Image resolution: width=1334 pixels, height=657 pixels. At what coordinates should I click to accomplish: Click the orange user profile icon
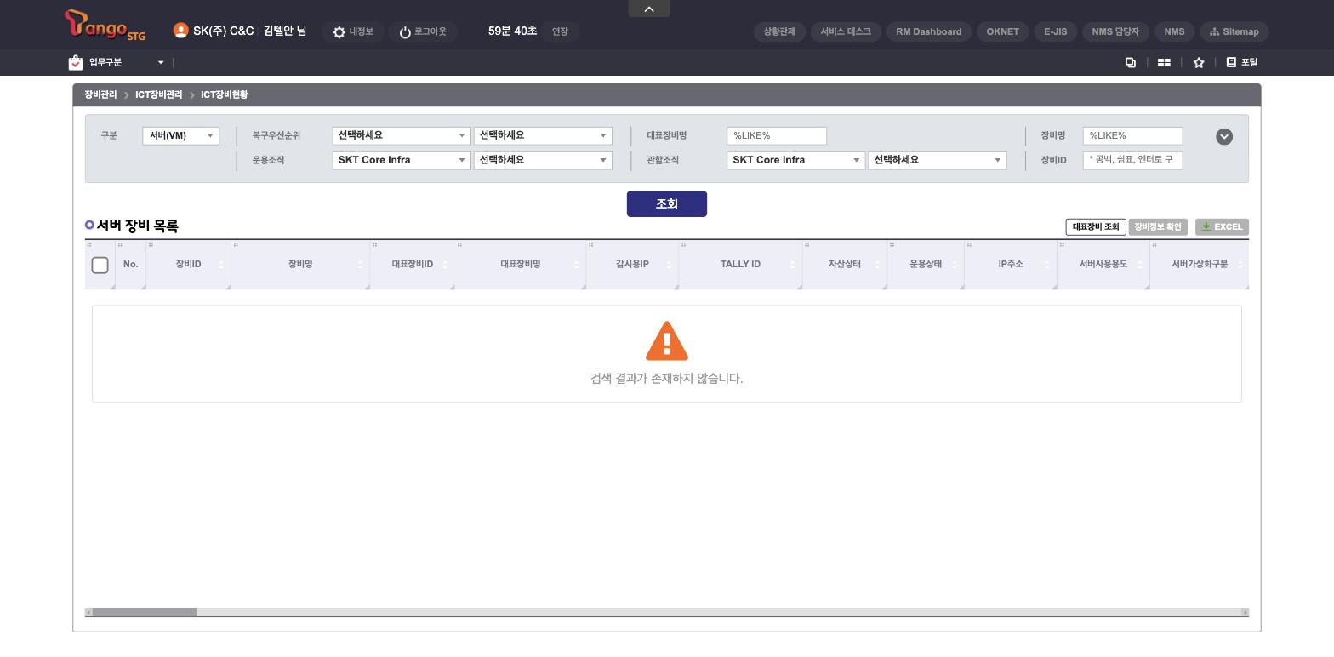click(180, 31)
